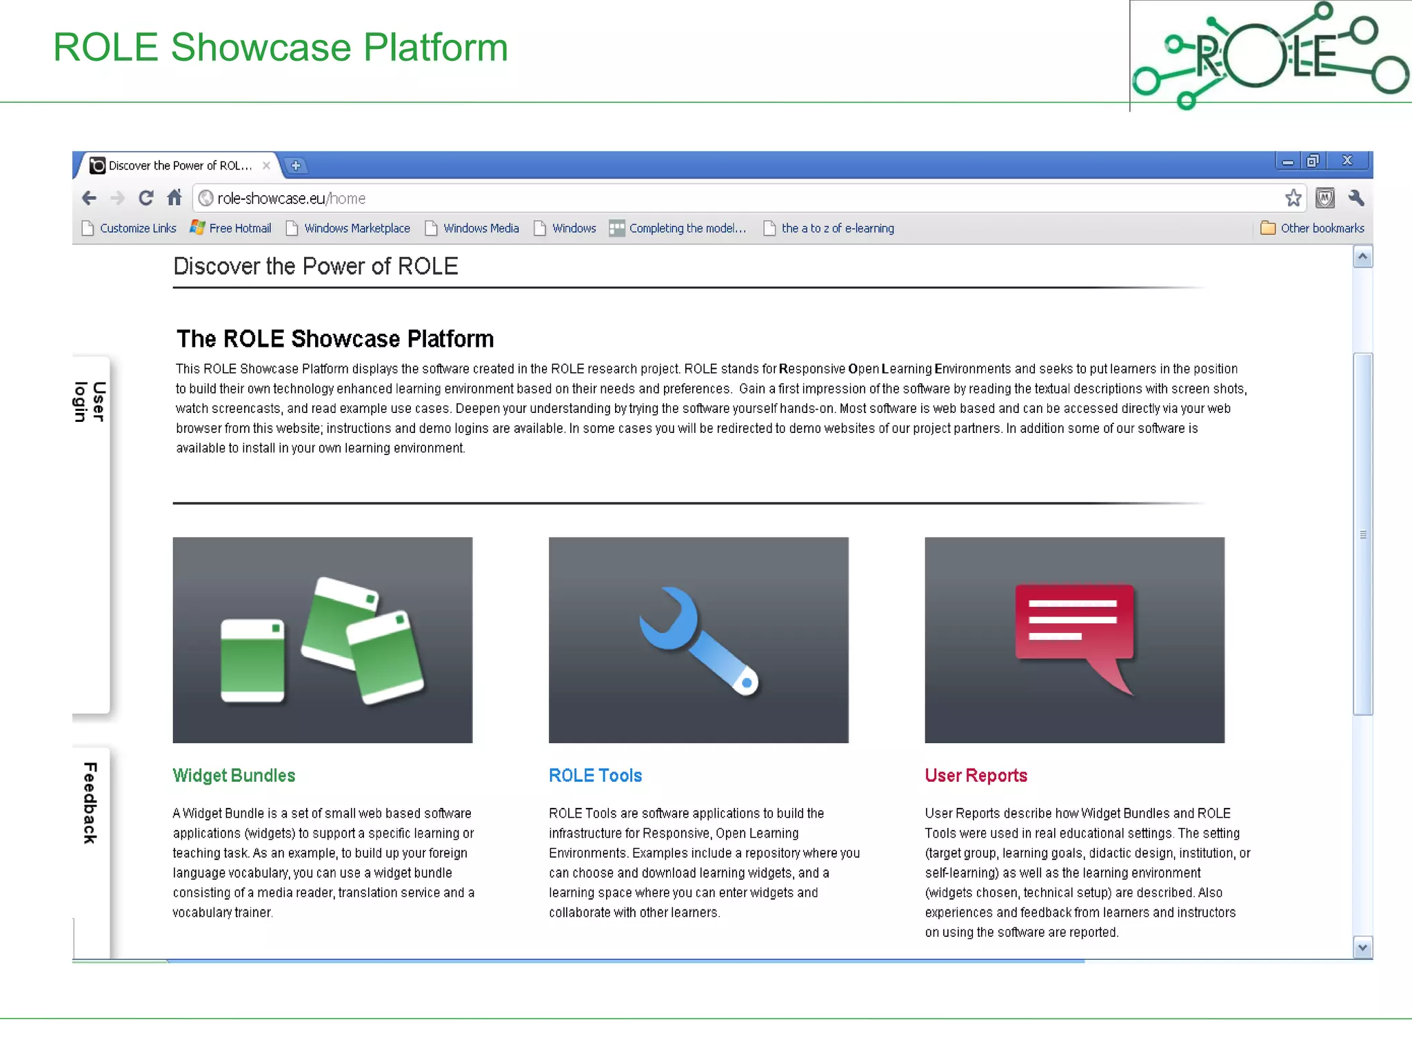Open the ROLE Tools heading link

[x=595, y=776]
